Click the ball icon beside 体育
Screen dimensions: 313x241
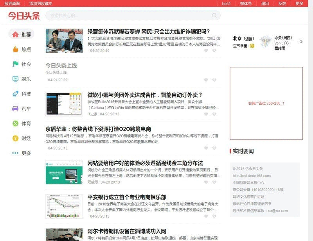tap(15, 123)
